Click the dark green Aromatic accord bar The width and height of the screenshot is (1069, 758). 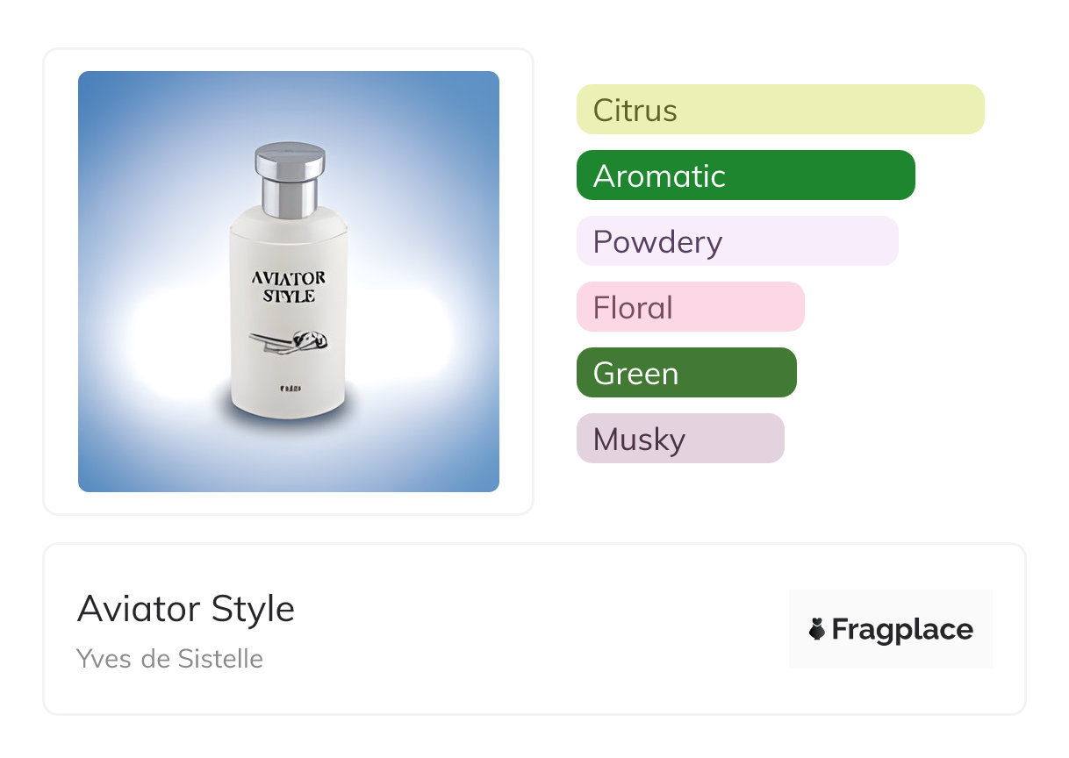745,175
